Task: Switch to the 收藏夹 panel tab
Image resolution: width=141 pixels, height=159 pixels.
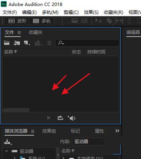Action: pyautogui.click(x=36, y=32)
